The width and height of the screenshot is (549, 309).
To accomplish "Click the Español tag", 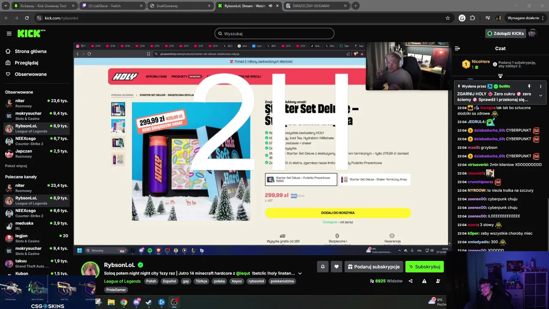I will pos(169,281).
